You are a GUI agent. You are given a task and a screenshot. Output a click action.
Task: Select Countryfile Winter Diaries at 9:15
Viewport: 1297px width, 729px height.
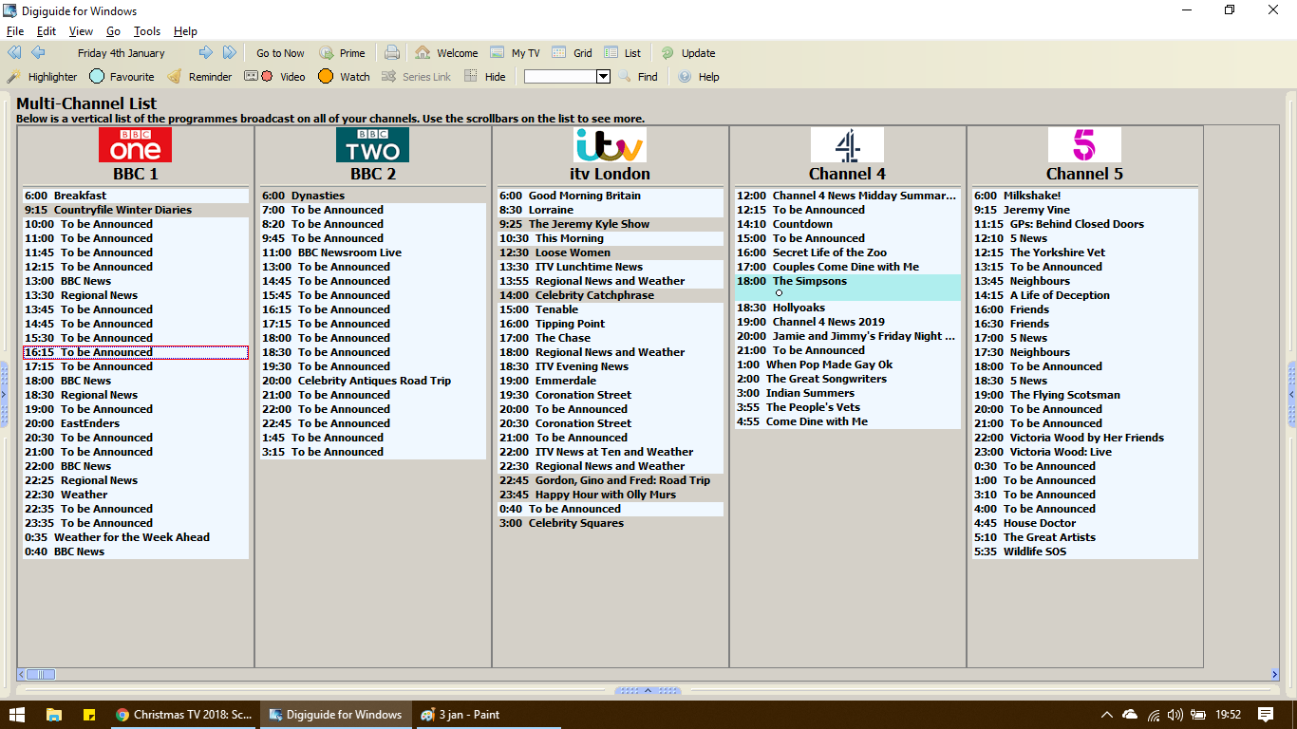136,210
